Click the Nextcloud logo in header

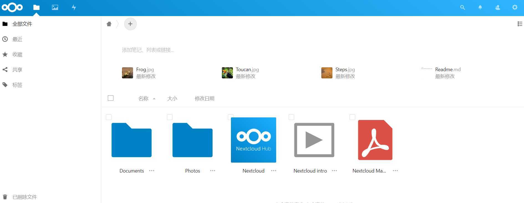[x=12, y=7]
